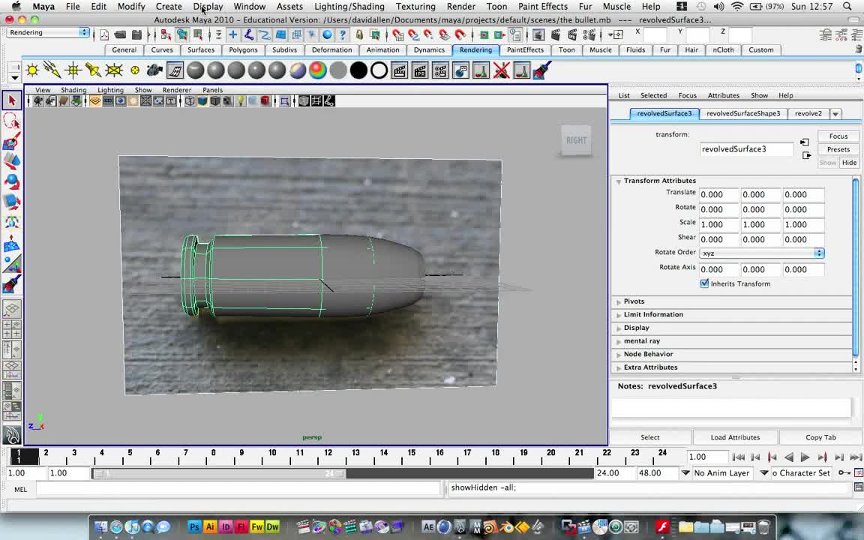Create an ambient light from shelf
This screenshot has height=540, width=864.
(32, 70)
